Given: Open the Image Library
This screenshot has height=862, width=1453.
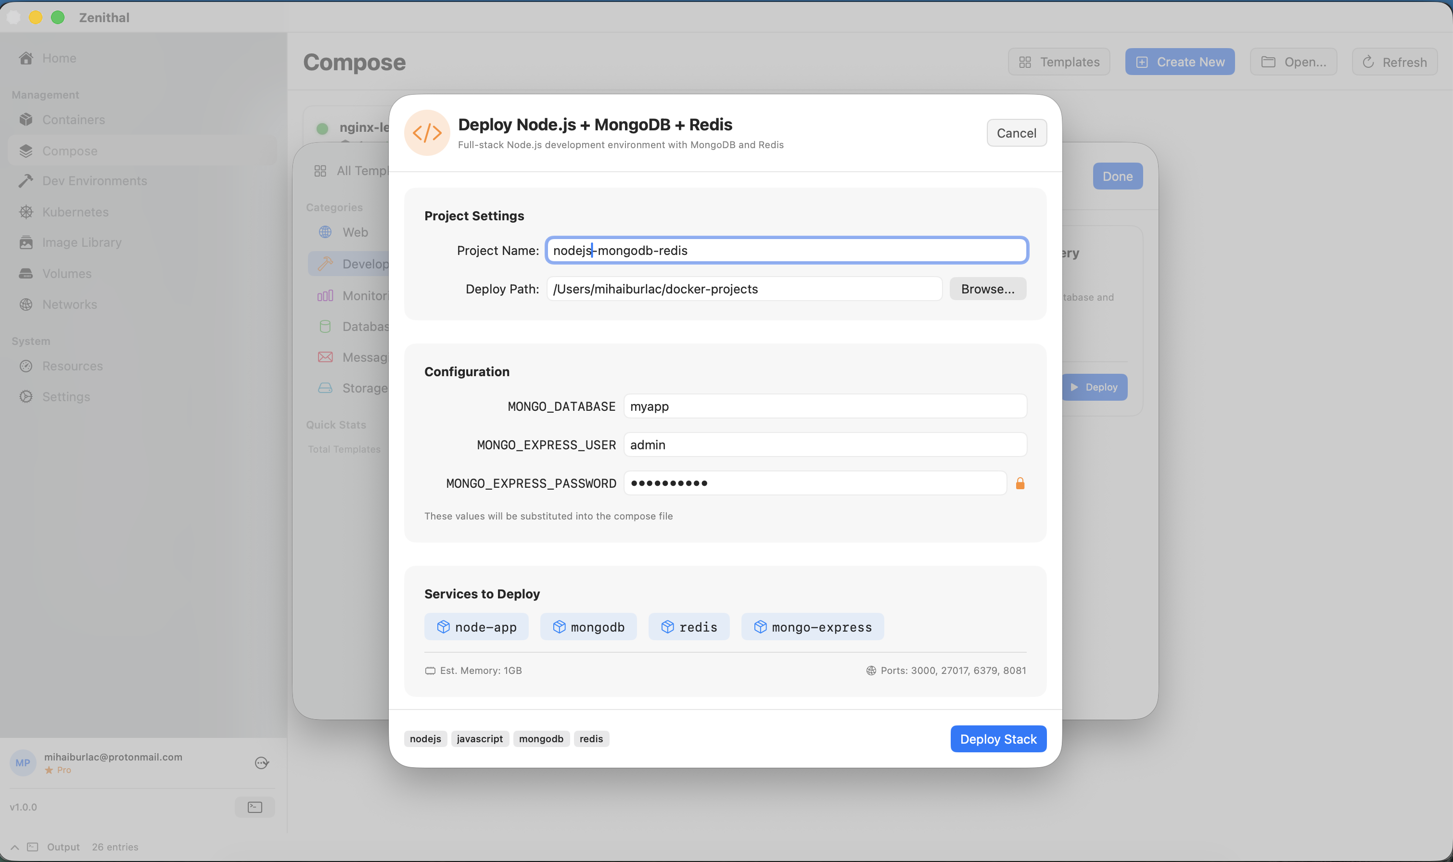Looking at the screenshot, I should (82, 242).
